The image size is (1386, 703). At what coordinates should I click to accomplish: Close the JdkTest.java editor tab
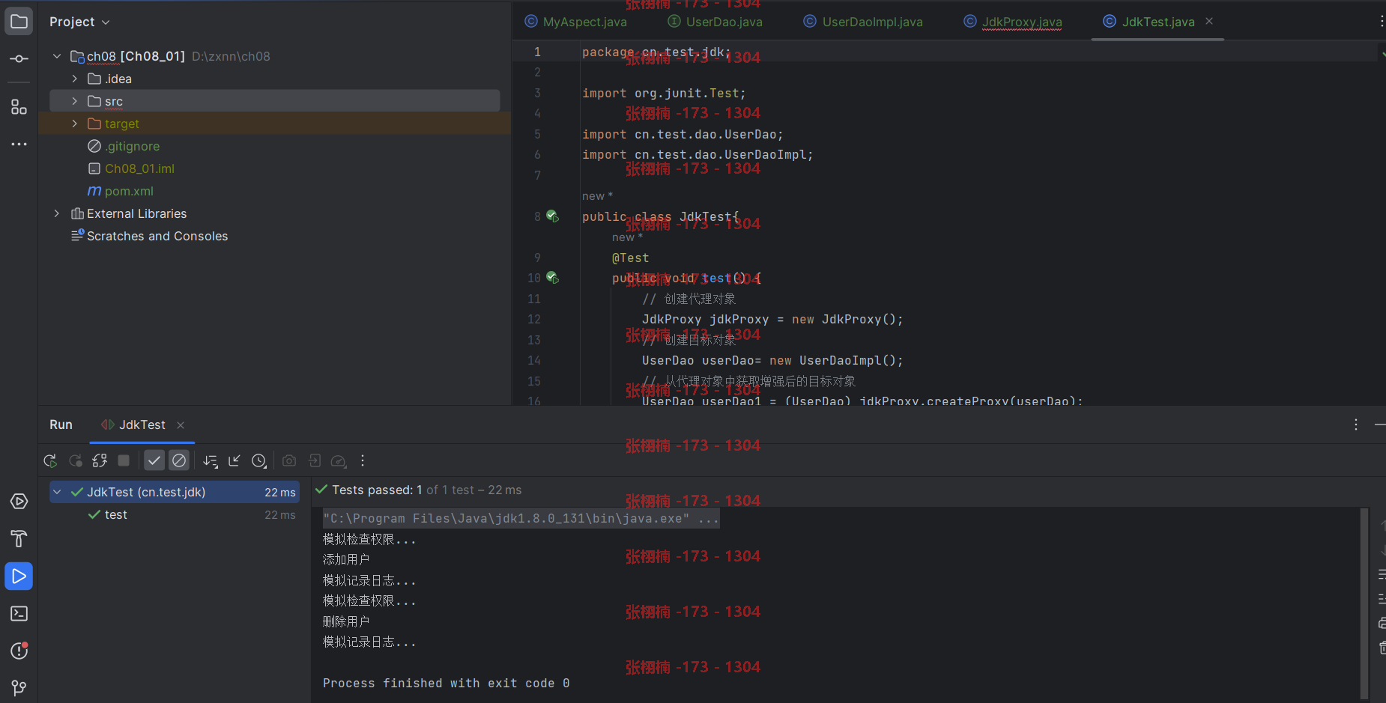pyautogui.click(x=1209, y=22)
